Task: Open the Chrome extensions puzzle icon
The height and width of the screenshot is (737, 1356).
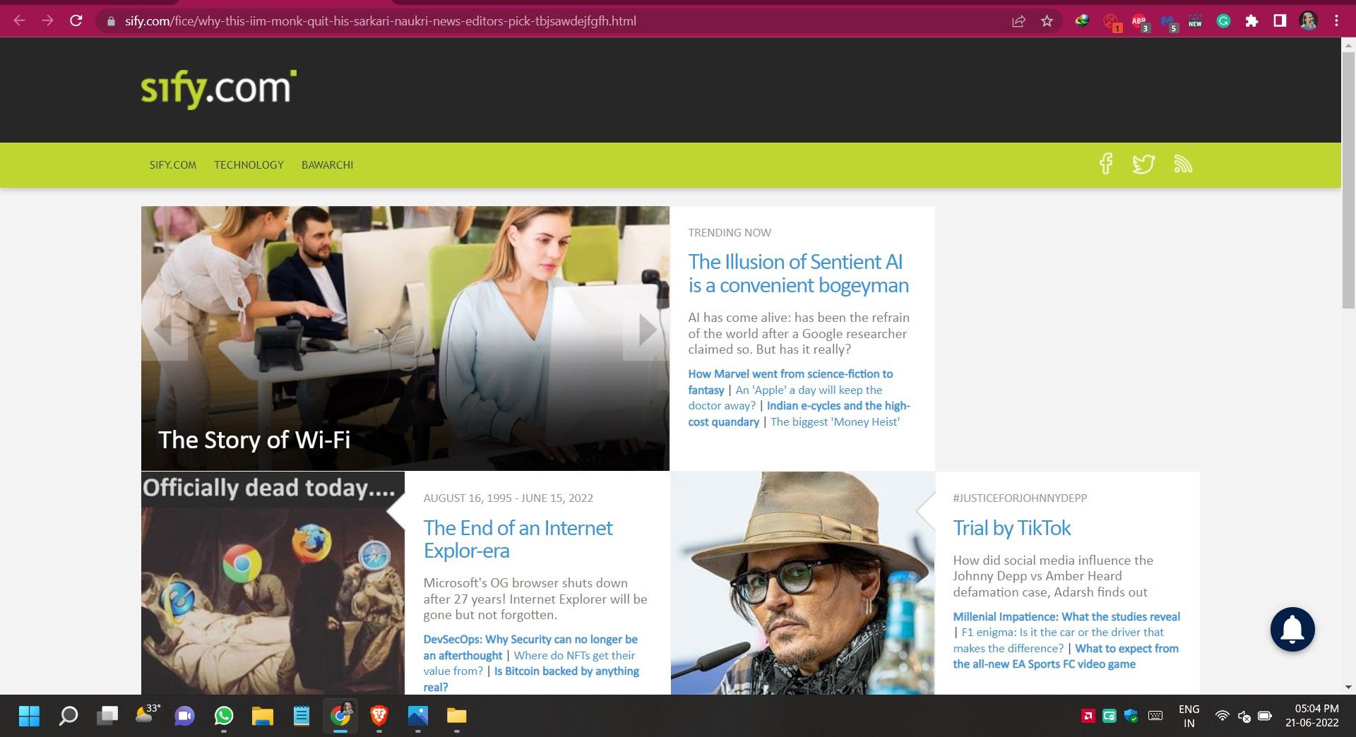Action: 1251,21
